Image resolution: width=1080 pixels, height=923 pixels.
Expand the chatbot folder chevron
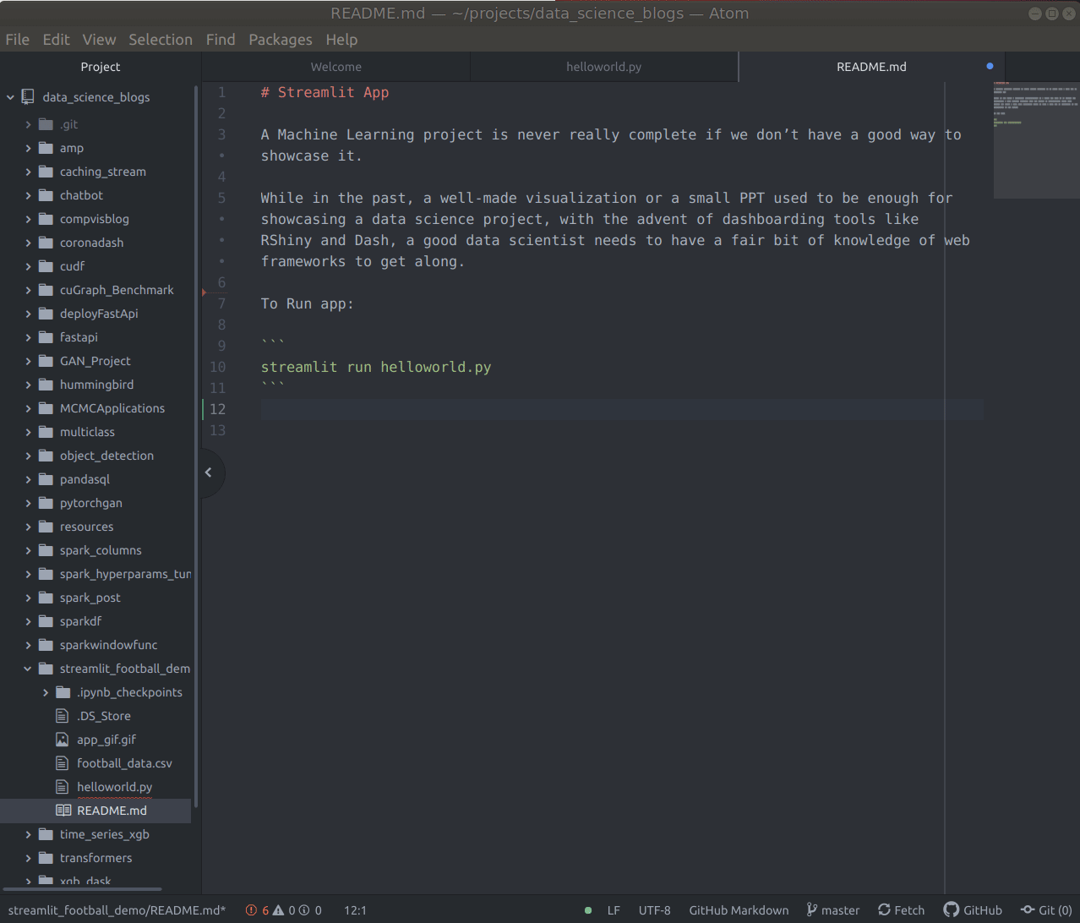pyautogui.click(x=28, y=195)
